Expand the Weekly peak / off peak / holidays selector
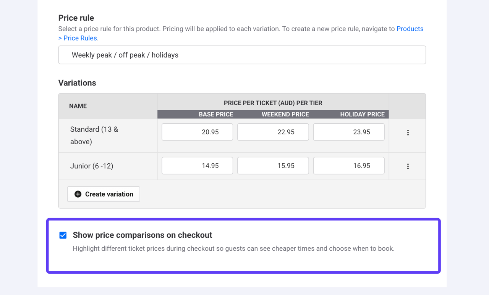Viewport: 489px width, 295px height. pyautogui.click(x=242, y=55)
